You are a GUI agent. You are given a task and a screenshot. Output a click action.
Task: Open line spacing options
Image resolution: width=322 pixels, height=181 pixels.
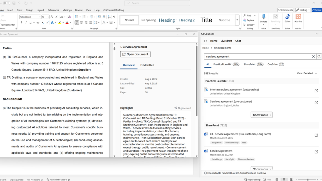[x=96, y=23]
